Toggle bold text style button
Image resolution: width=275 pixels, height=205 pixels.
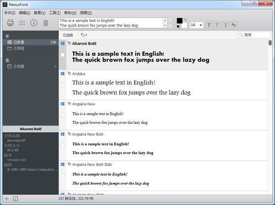pos(209,25)
